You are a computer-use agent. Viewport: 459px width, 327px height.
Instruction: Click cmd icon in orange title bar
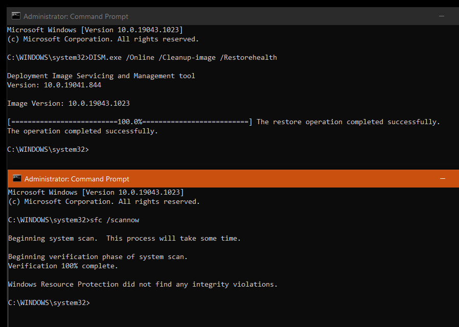pyautogui.click(x=17, y=178)
